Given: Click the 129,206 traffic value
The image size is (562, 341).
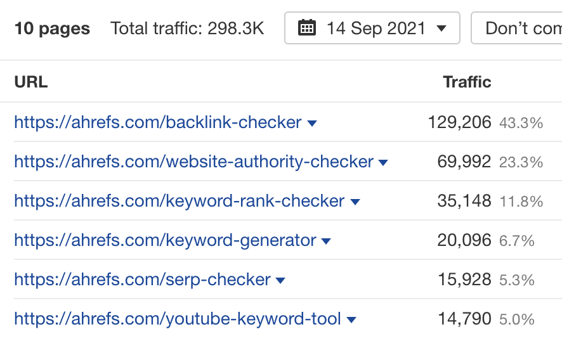Looking at the screenshot, I should click(x=459, y=122).
